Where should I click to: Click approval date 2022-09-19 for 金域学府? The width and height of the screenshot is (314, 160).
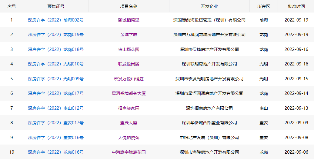pos(296,35)
